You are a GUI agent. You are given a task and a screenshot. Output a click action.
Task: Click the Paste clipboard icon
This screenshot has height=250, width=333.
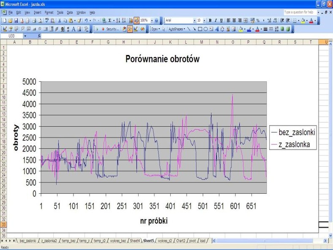pyautogui.click(x=71, y=20)
